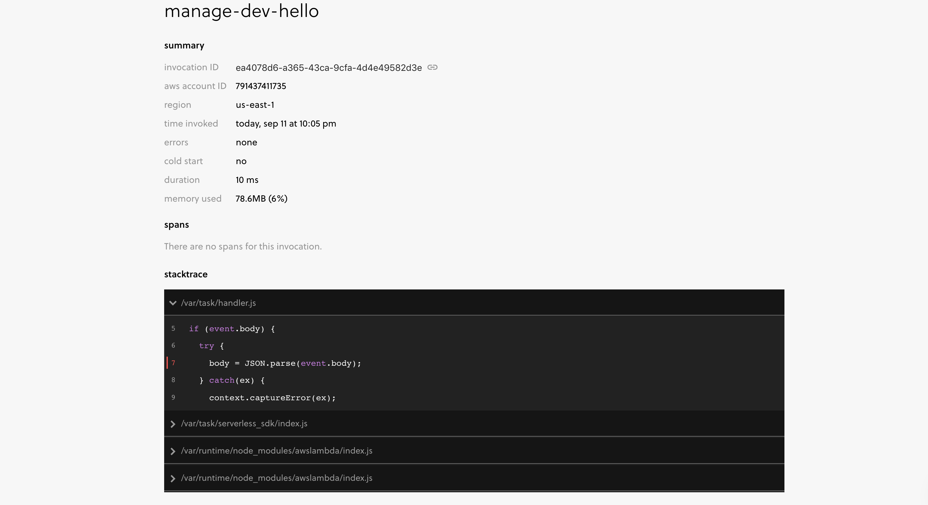The image size is (928, 505).
Task: Click the us-east-1 region value
Action: click(255, 104)
